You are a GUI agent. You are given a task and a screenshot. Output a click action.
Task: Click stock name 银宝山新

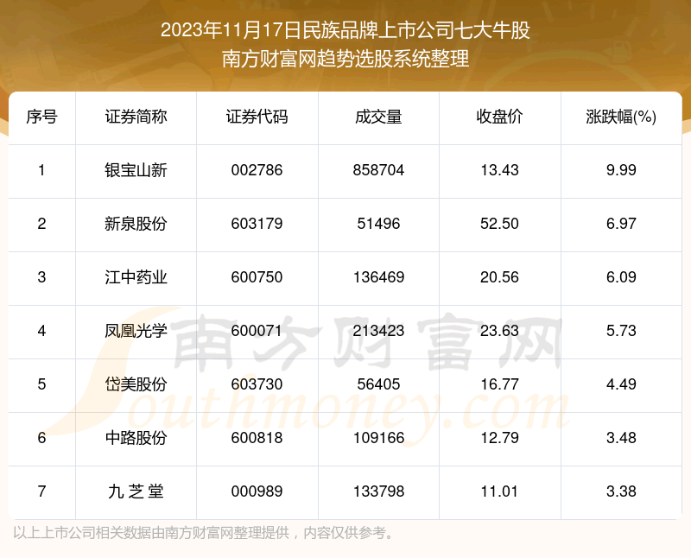136,170
